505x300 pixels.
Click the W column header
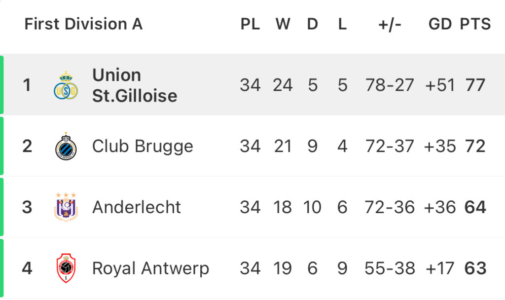(x=283, y=24)
